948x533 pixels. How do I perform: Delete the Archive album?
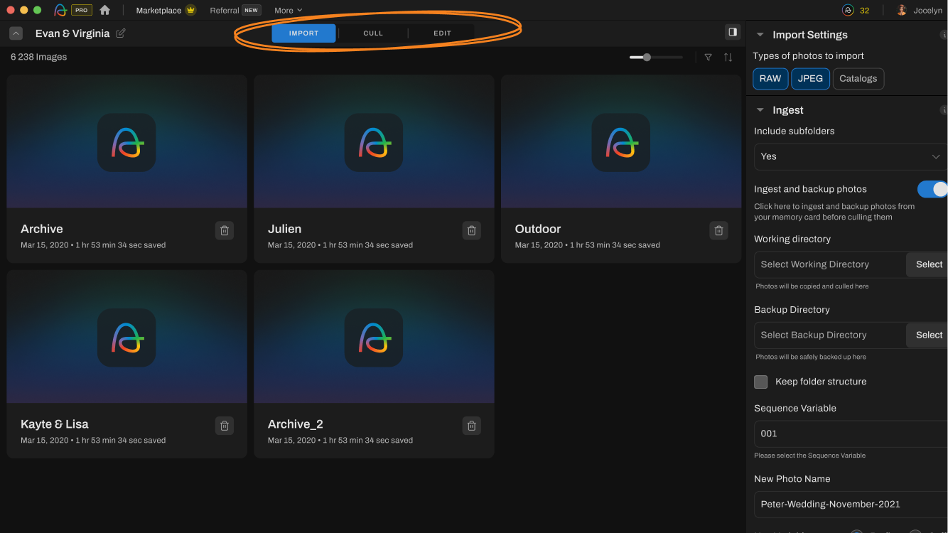225,230
